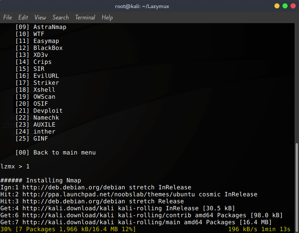
Task: Click the text [25] GINF
Action: [32, 139]
